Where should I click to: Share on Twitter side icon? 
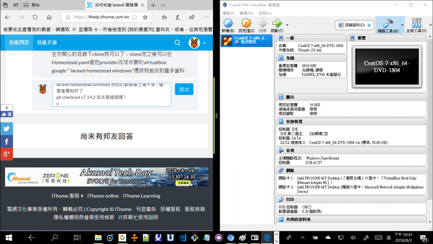click(7, 129)
